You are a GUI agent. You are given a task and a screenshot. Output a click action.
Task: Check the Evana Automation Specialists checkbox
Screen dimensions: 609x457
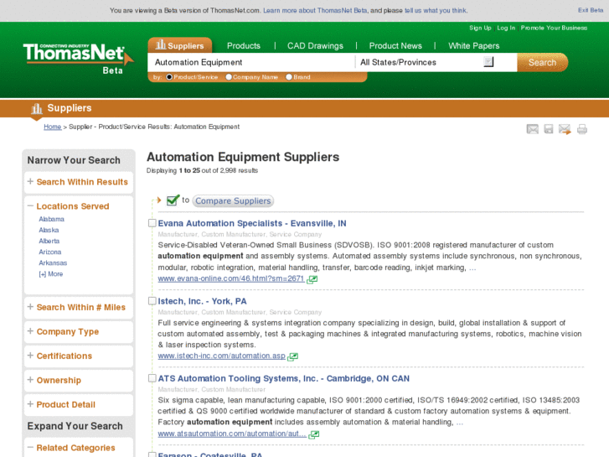[152, 223]
